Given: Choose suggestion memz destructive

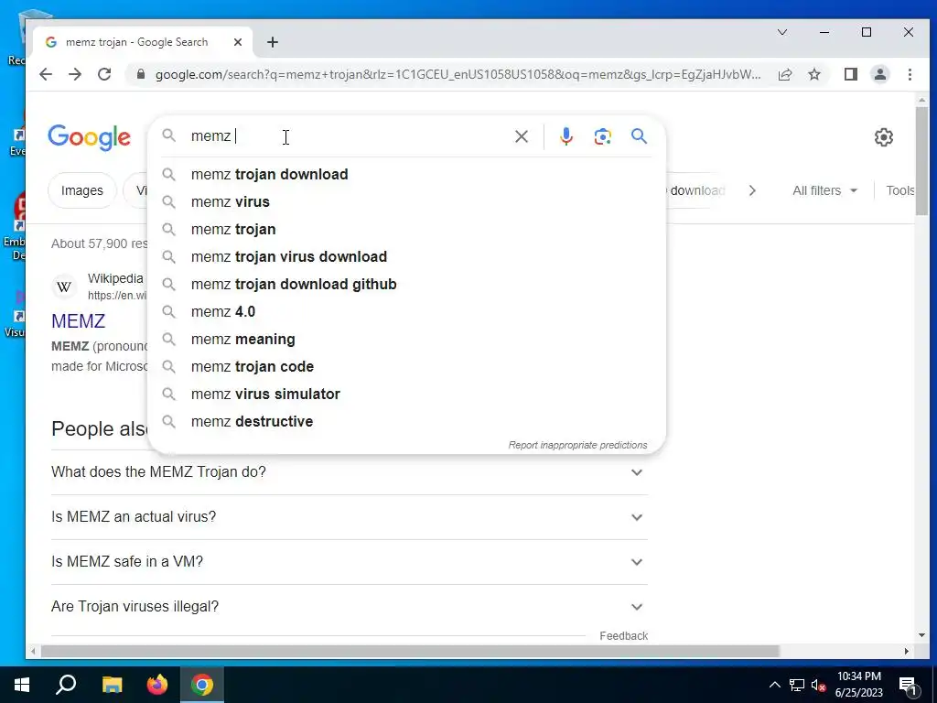Looking at the screenshot, I should tap(406, 422).
